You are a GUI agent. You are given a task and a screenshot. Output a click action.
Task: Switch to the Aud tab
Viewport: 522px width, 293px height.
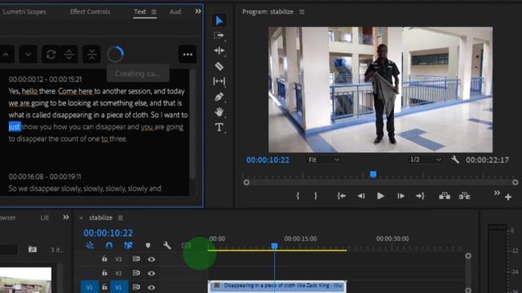(175, 11)
